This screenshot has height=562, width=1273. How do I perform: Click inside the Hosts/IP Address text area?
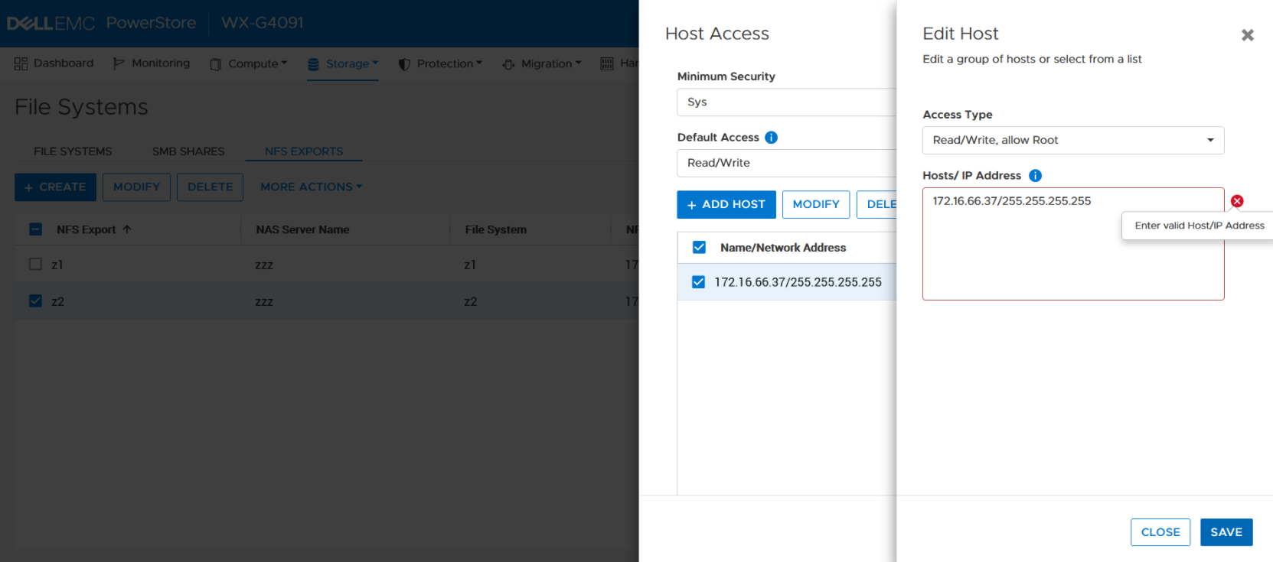click(x=1072, y=252)
